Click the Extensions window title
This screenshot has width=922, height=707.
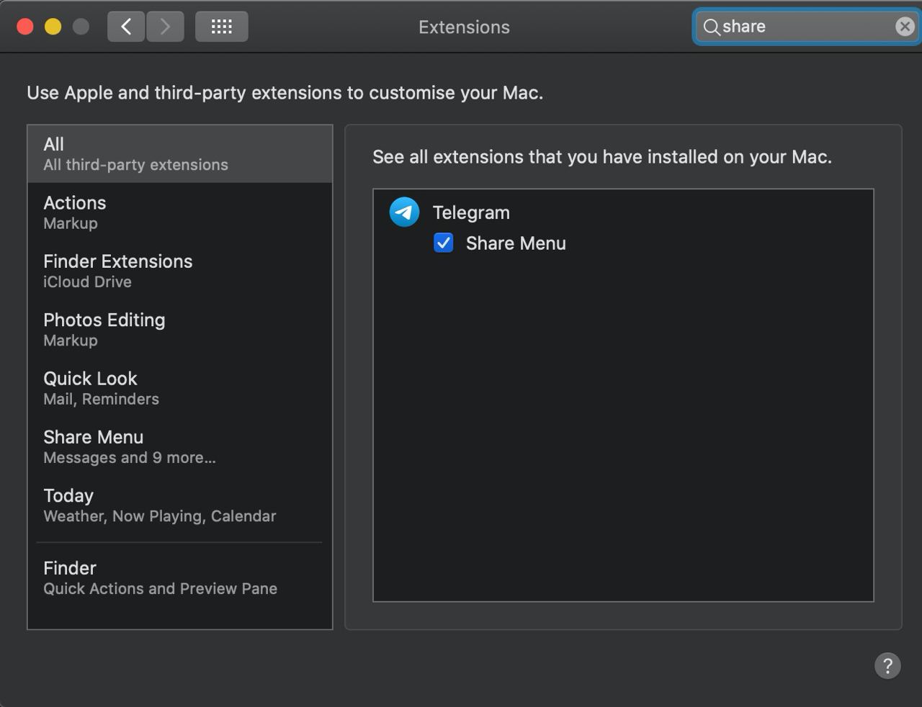coord(464,27)
